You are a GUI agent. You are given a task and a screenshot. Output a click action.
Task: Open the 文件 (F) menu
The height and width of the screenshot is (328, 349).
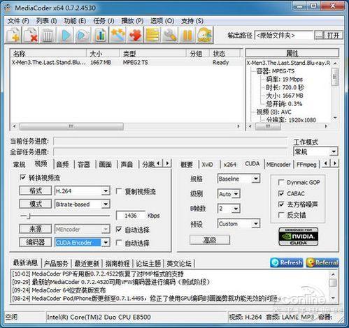[18, 21]
